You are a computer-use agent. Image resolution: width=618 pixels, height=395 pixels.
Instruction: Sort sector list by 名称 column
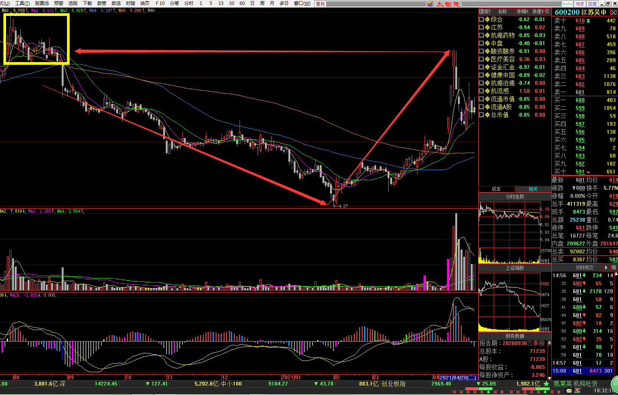[x=503, y=11]
